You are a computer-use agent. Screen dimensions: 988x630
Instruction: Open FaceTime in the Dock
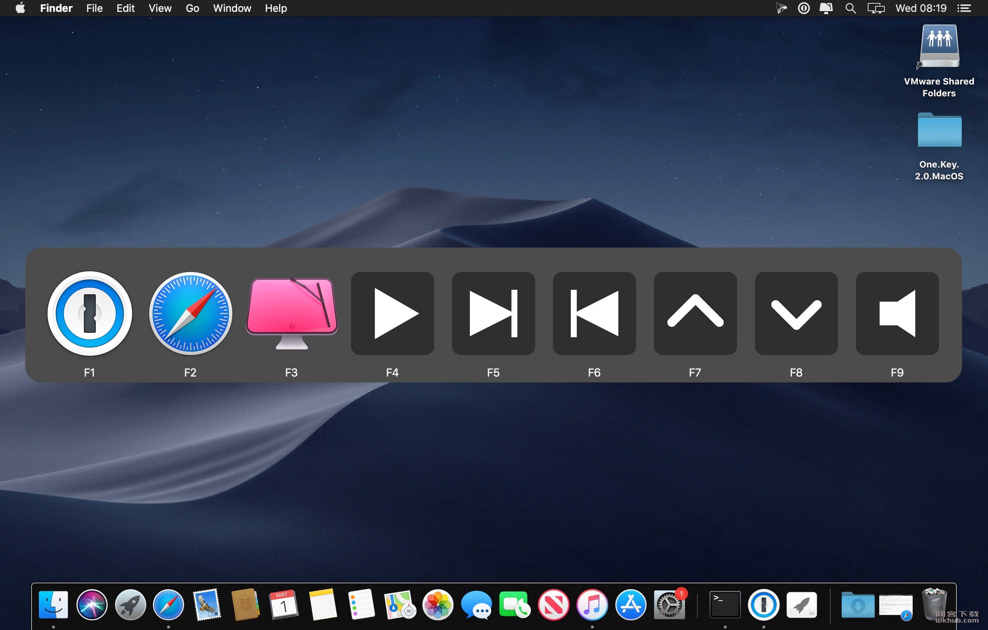coord(515,604)
